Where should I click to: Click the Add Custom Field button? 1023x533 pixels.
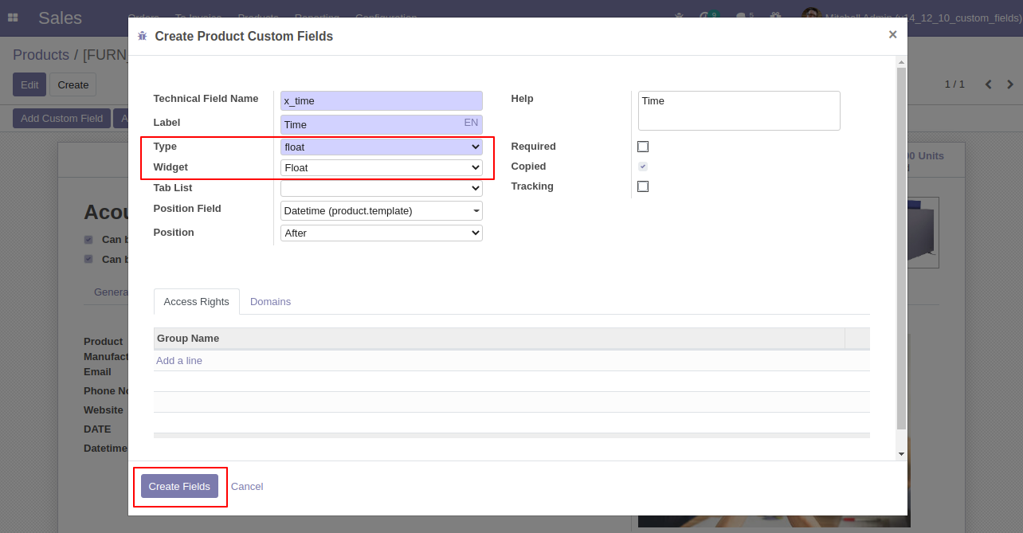coord(61,118)
